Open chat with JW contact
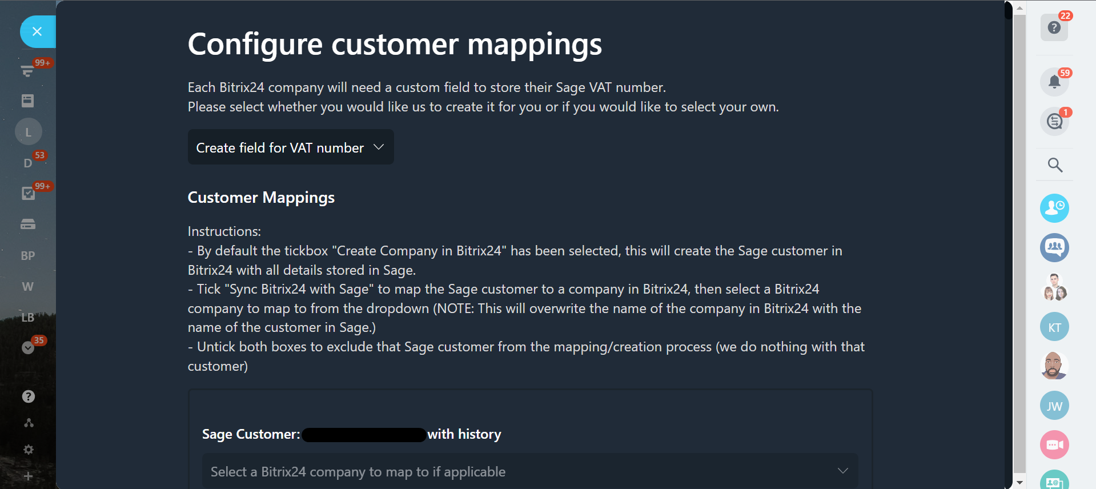Screen dimensions: 1096x489 click(1054, 406)
